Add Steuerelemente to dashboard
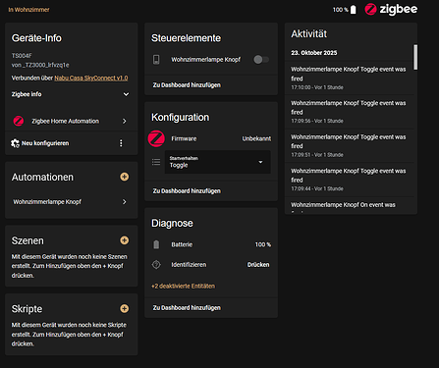 (x=187, y=85)
